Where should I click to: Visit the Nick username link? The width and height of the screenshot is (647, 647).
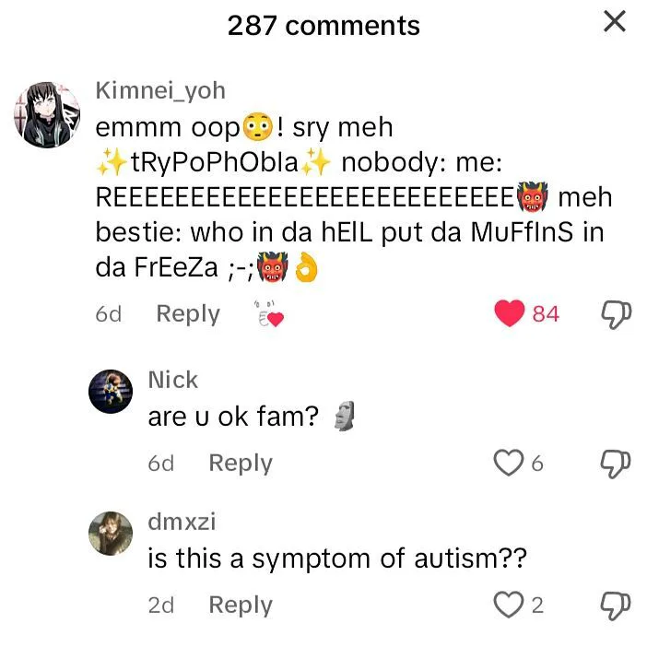point(173,379)
